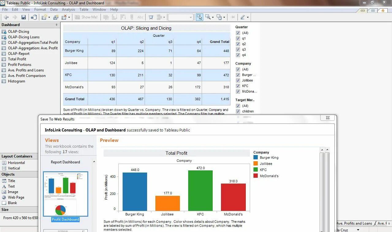Open the fit size combo box
Viewport: 392px width, 232px height.
tap(181, 17)
